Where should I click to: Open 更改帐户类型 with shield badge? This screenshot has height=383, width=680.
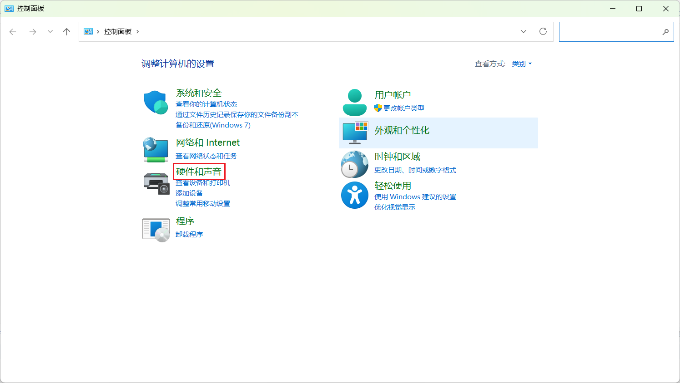point(403,108)
